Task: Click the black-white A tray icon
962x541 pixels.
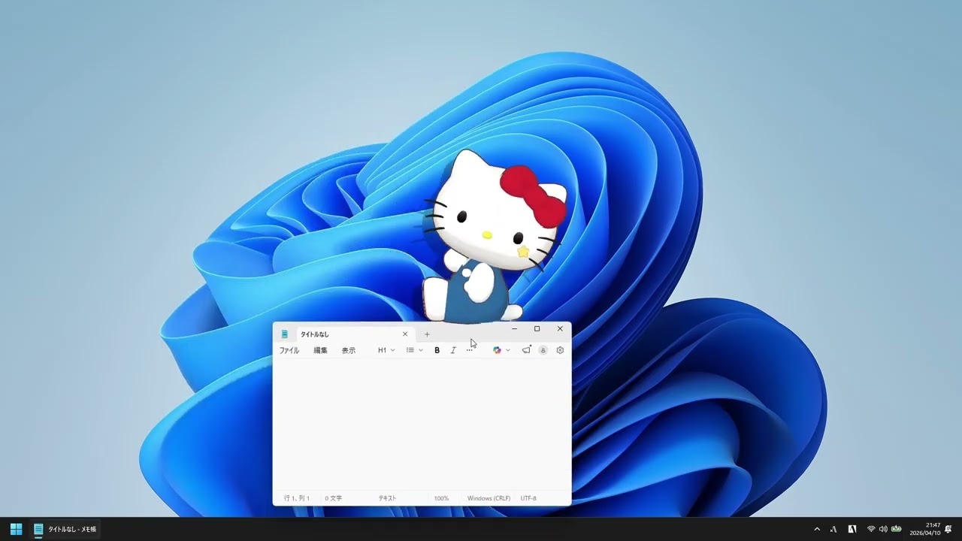Action: [852, 529]
